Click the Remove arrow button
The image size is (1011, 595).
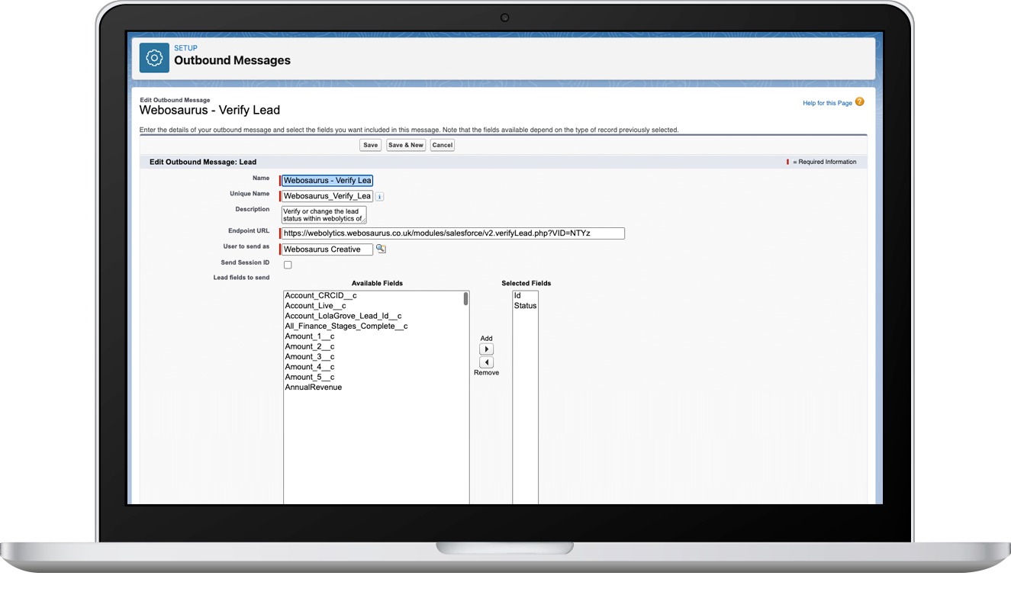(486, 362)
